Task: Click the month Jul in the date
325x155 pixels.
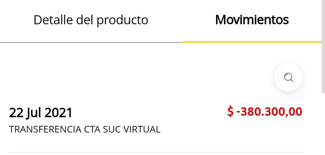Action: click(x=34, y=113)
